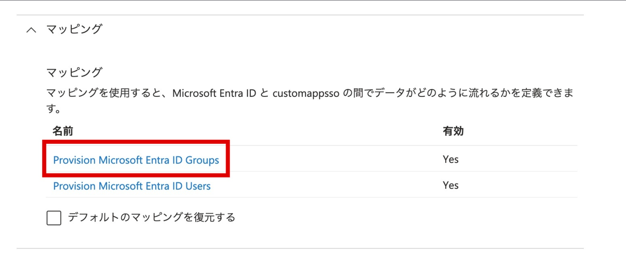The image size is (626, 270).
Task: Click the 名前 column header
Action: click(x=63, y=131)
